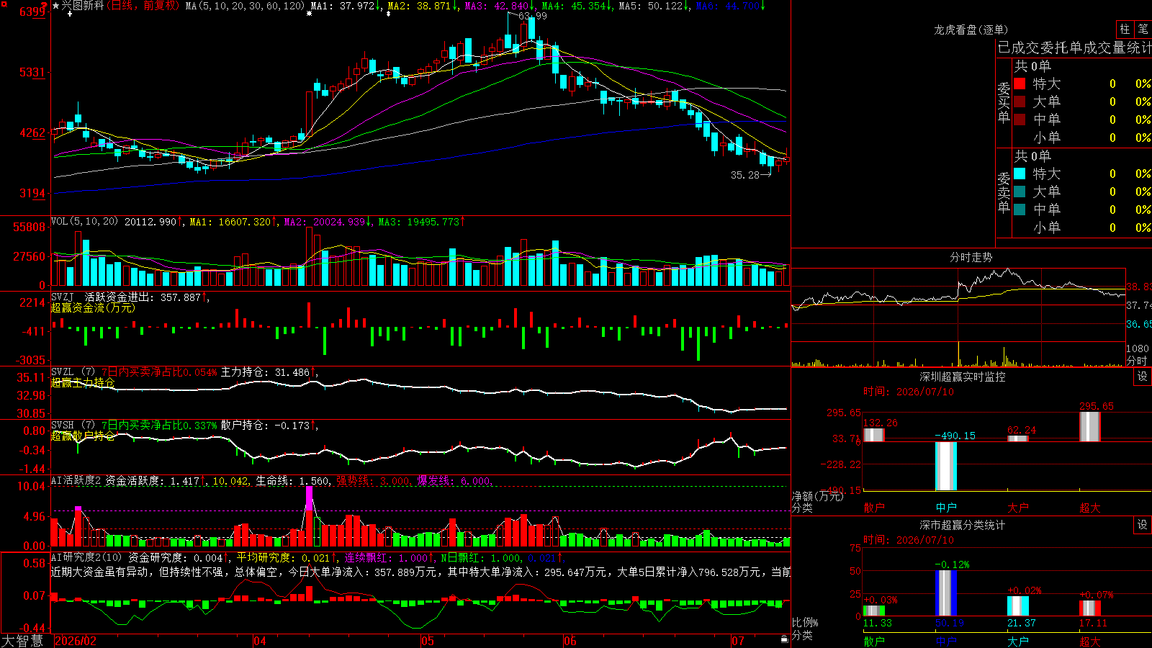Screen dimensions: 1152x648
Task: Click the lock icon at the date axis end
Action: [x=784, y=639]
